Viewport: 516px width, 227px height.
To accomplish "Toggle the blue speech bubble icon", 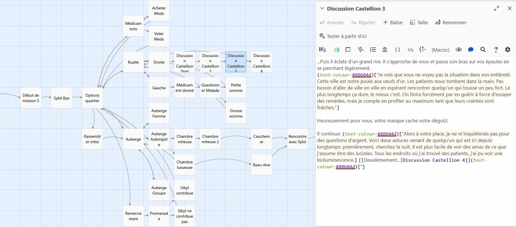I will pos(471,50).
